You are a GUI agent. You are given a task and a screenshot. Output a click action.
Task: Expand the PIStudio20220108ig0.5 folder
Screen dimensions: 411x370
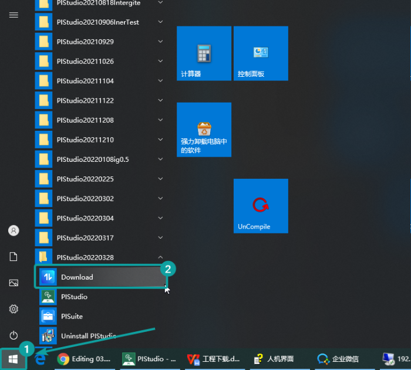coord(160,159)
